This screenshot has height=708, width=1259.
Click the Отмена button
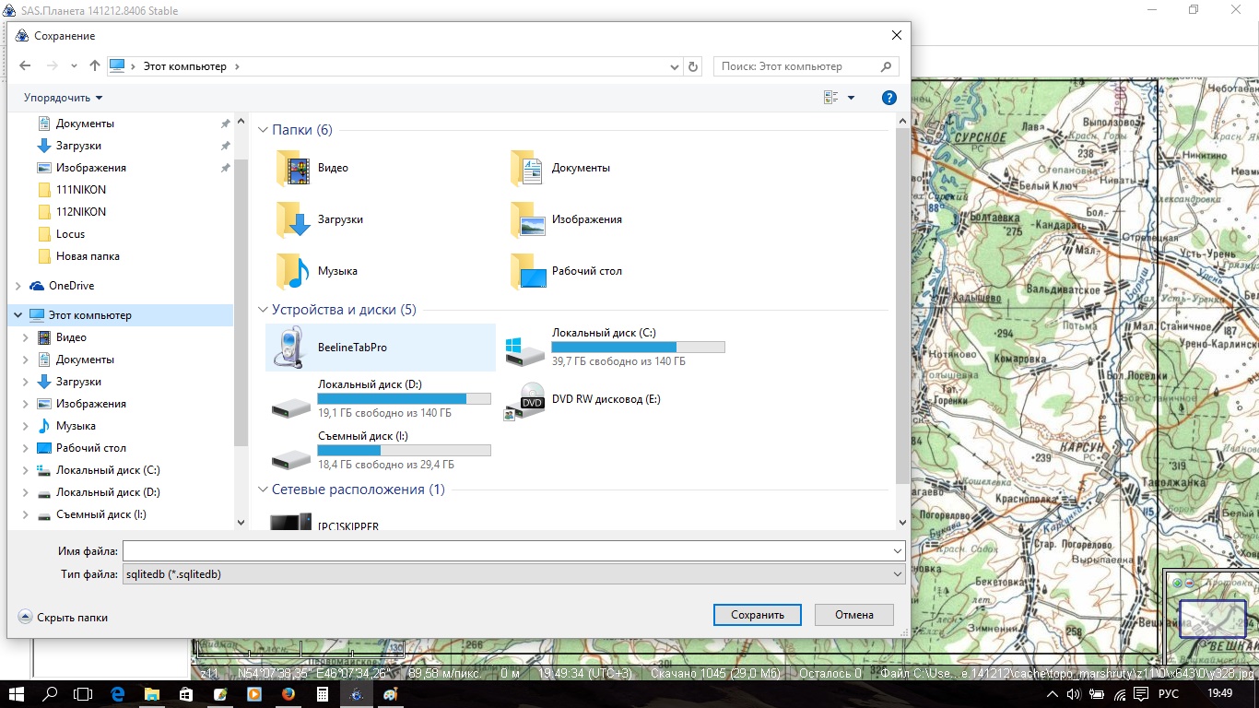pos(853,615)
